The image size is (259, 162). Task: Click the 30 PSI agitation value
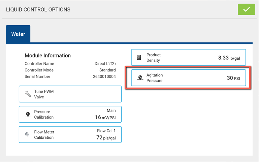(x=233, y=78)
